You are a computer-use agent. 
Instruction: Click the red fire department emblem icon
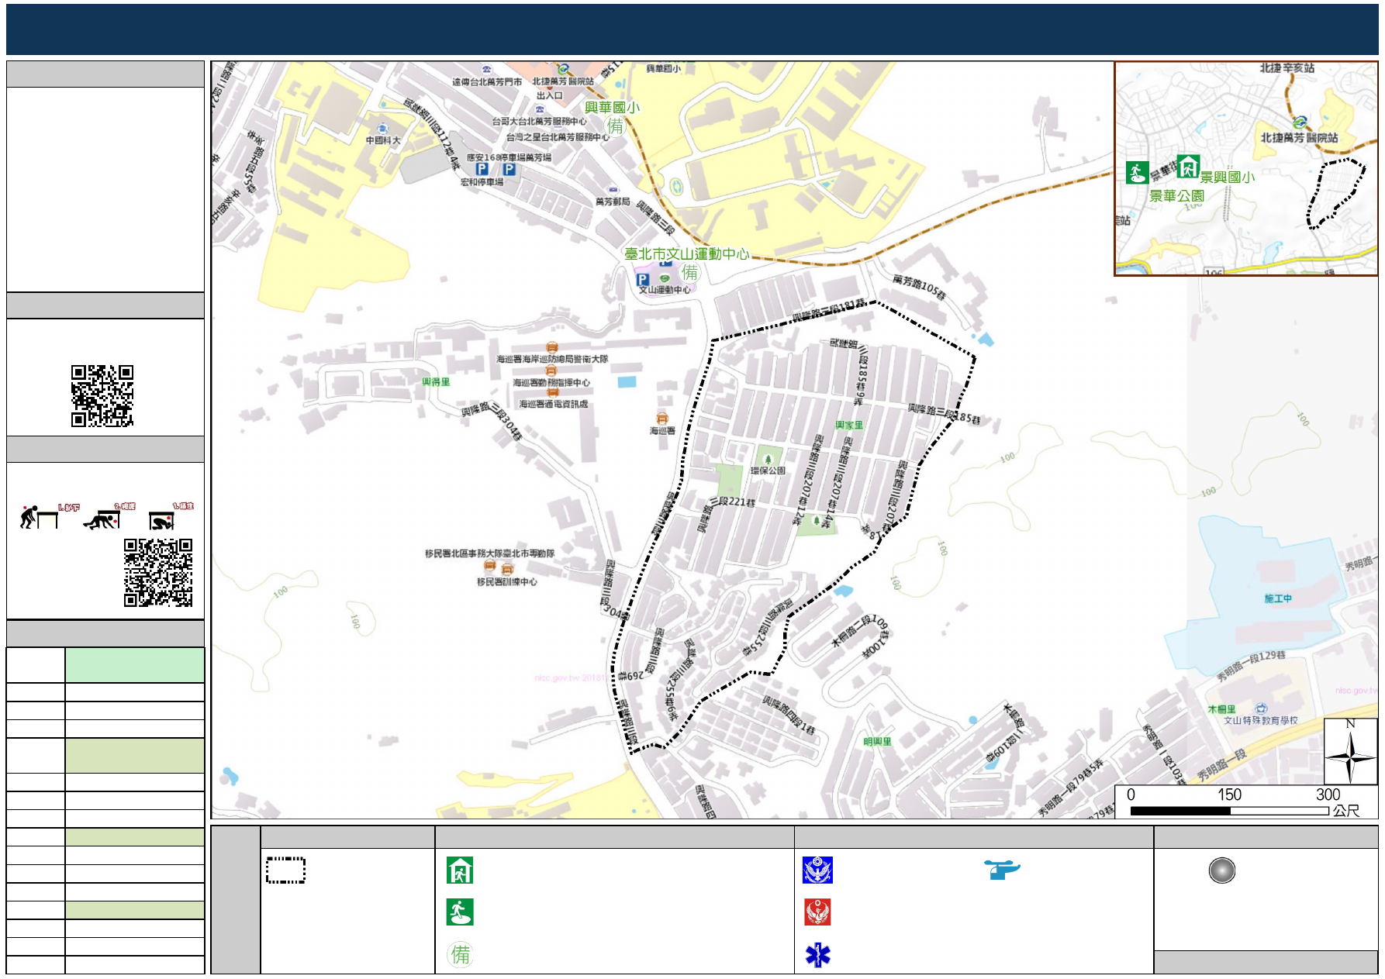coord(817,912)
